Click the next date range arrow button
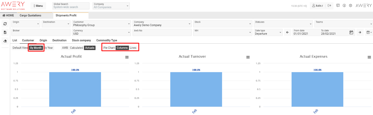Screen dimensions: 373x115 pos(360,32)
